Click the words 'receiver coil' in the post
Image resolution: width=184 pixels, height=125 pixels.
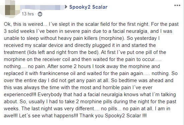(x=56, y=59)
